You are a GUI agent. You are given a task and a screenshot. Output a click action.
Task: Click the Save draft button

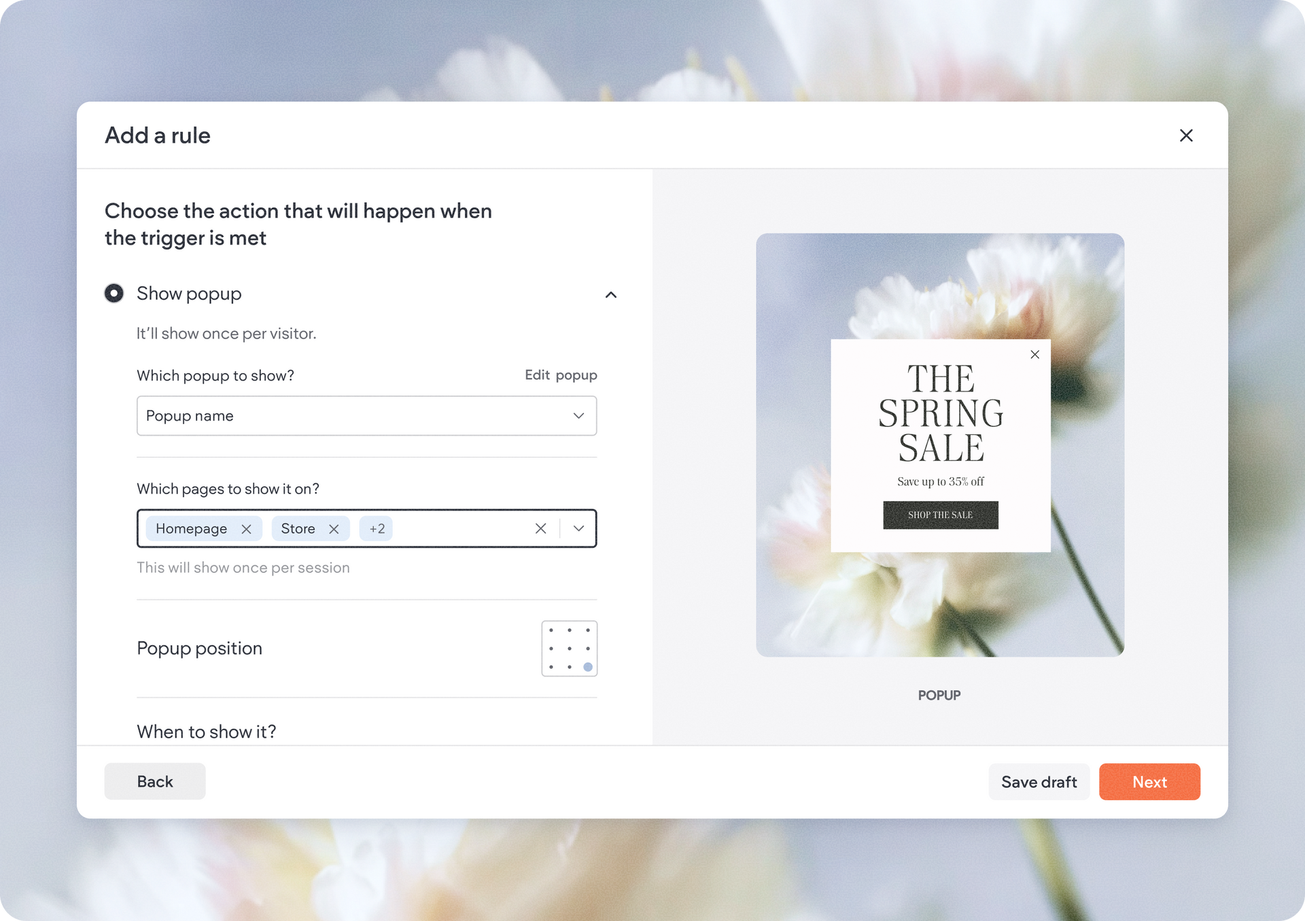tap(1039, 782)
